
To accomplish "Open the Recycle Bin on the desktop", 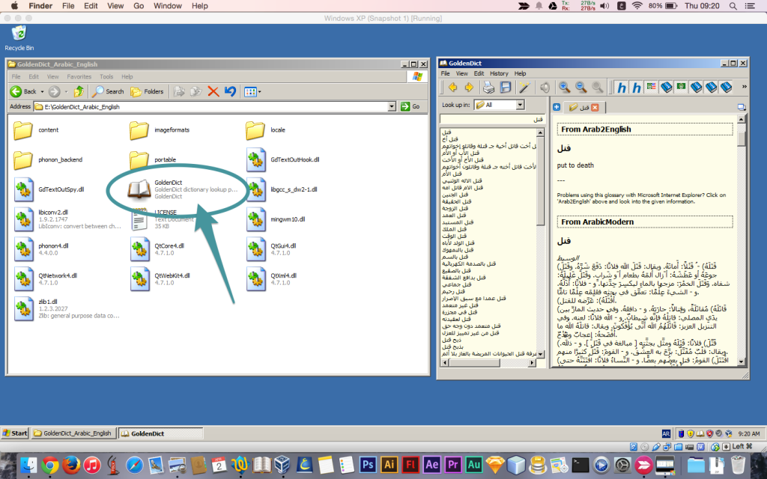I will (19, 38).
